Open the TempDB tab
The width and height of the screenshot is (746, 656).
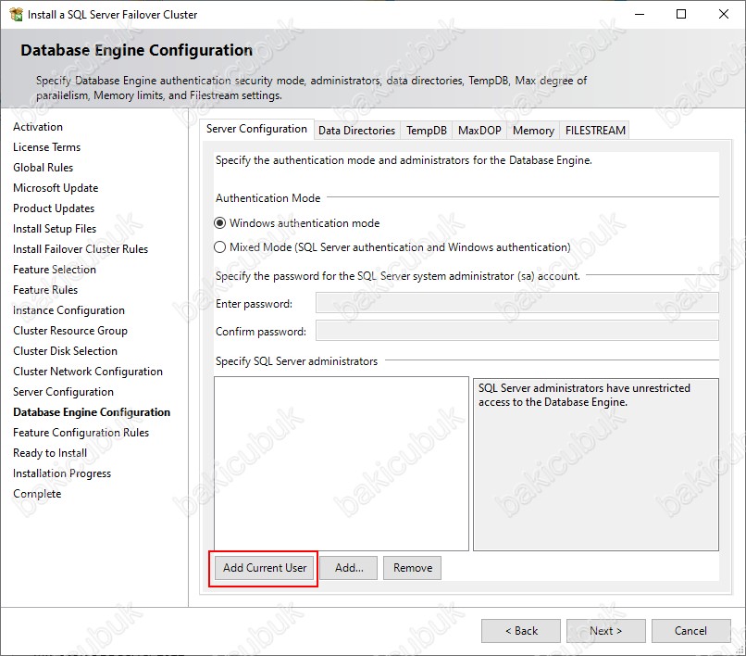point(427,131)
